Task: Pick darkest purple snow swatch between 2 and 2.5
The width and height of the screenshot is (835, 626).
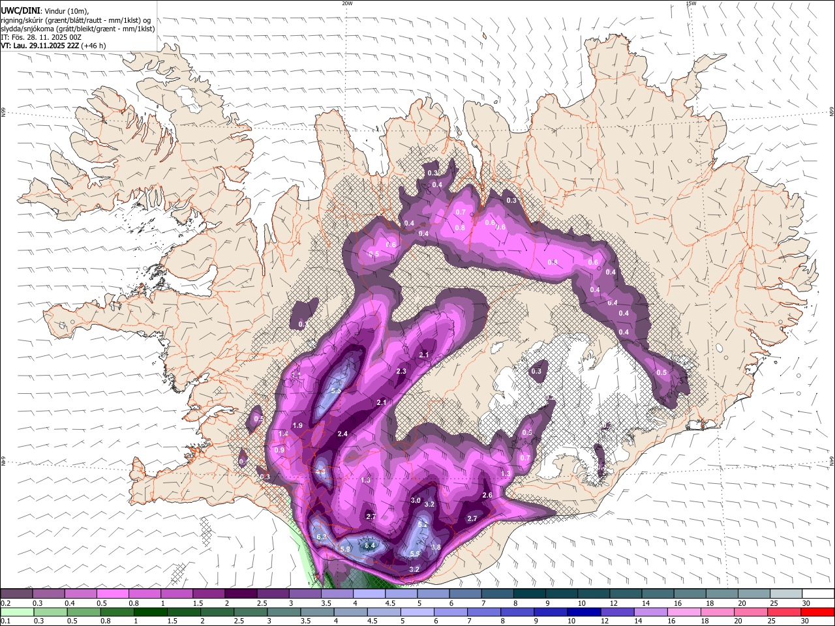Action: pos(241,593)
